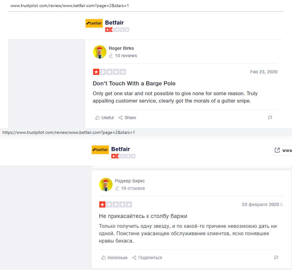Image resolution: width=292 pixels, height=272 pixels.
Task: Open the Роджер Биркс profile name link
Action: tap(130, 181)
